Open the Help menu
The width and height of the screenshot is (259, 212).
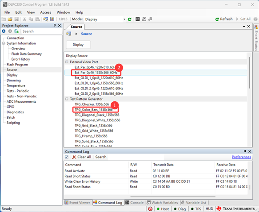(79, 12)
